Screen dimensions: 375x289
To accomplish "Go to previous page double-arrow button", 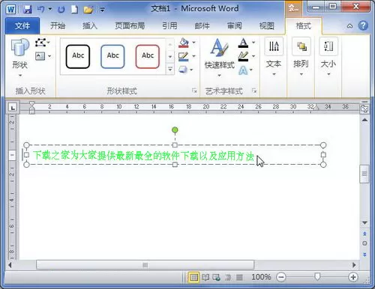I will 364,234.
